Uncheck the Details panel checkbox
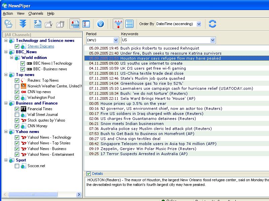Screen dimensions: 269x201 click(x=88, y=174)
